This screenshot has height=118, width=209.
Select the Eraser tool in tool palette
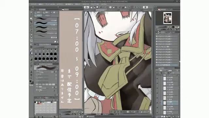coord(31,50)
